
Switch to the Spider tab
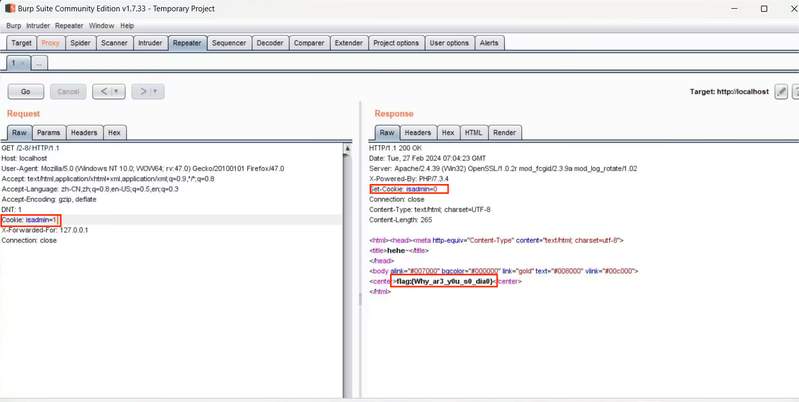(80, 43)
